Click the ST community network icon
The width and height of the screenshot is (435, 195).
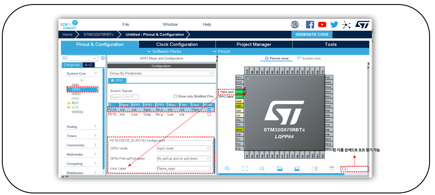pos(346,25)
